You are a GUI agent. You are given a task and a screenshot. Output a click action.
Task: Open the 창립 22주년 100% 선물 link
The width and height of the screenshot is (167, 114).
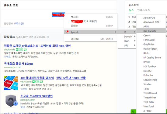tap(71, 78)
